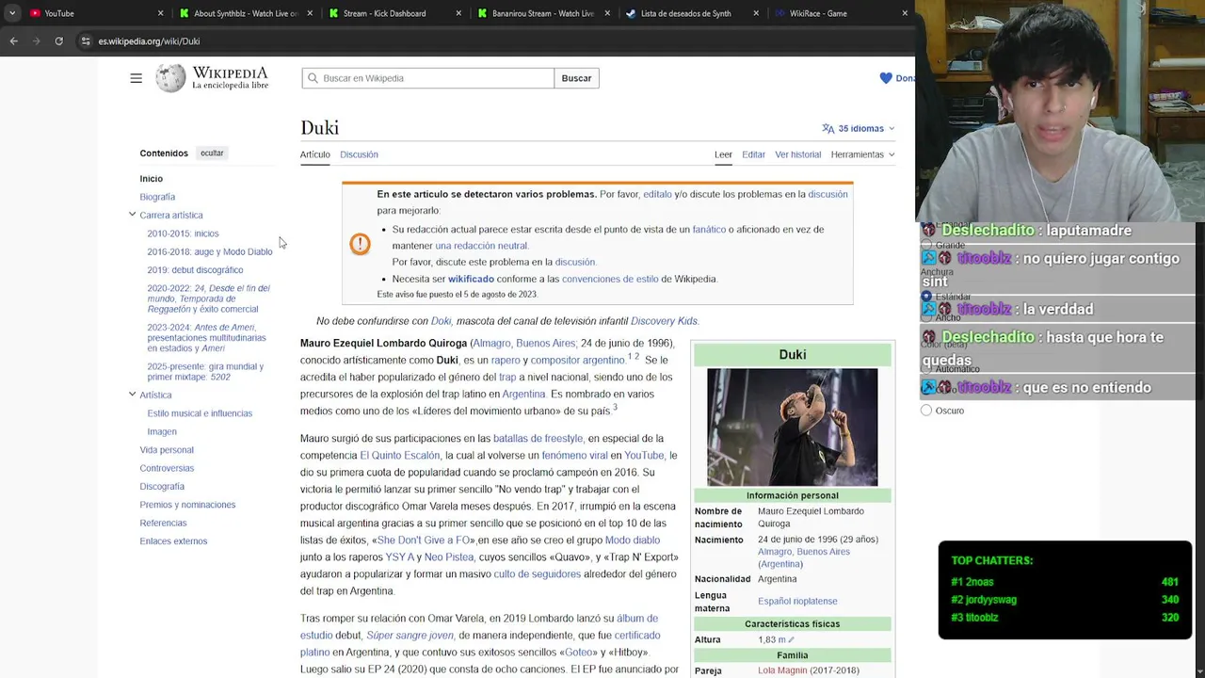Open the site information icon in address bar
This screenshot has height=678, width=1205.
pyautogui.click(x=85, y=41)
